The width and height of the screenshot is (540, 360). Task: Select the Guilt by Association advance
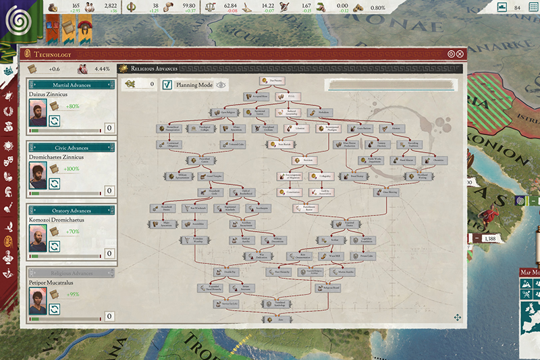[321, 192]
